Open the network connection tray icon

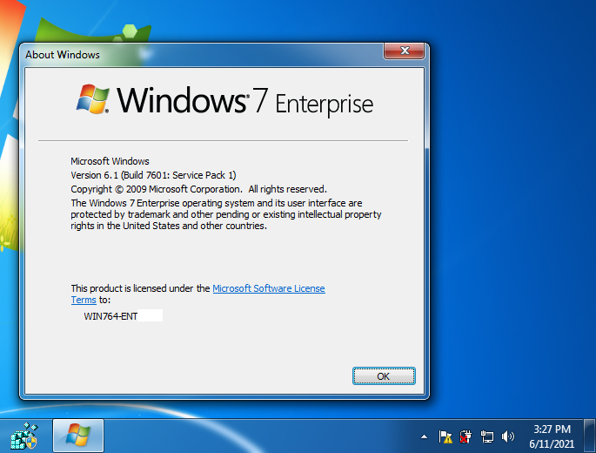(487, 436)
